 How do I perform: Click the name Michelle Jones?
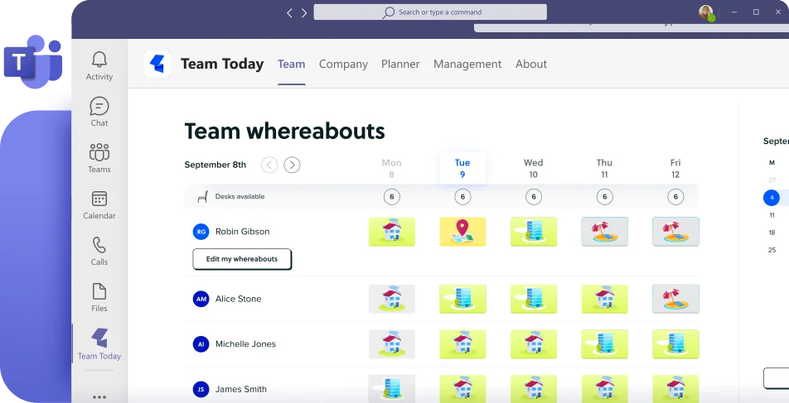click(245, 344)
